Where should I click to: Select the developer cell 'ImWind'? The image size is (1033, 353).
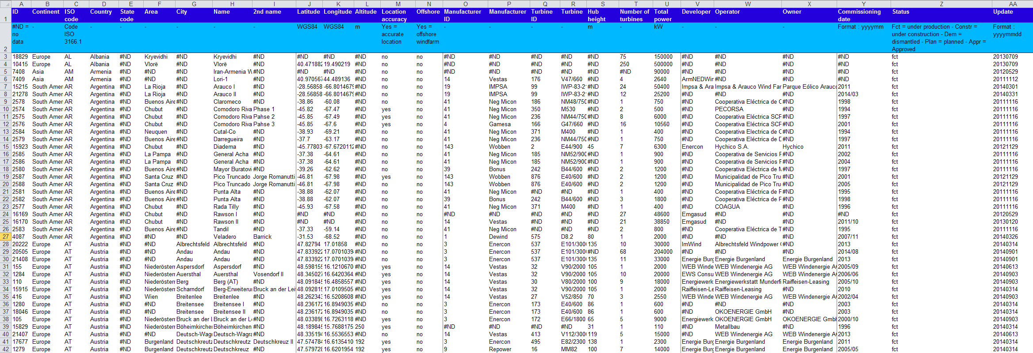[x=697, y=244]
